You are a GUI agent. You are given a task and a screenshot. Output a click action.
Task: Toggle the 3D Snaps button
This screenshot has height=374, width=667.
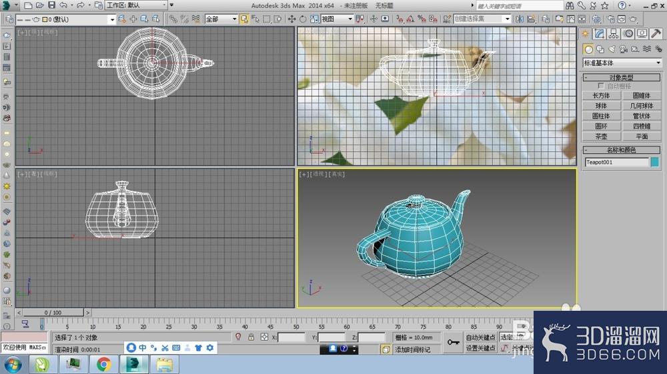(400, 19)
